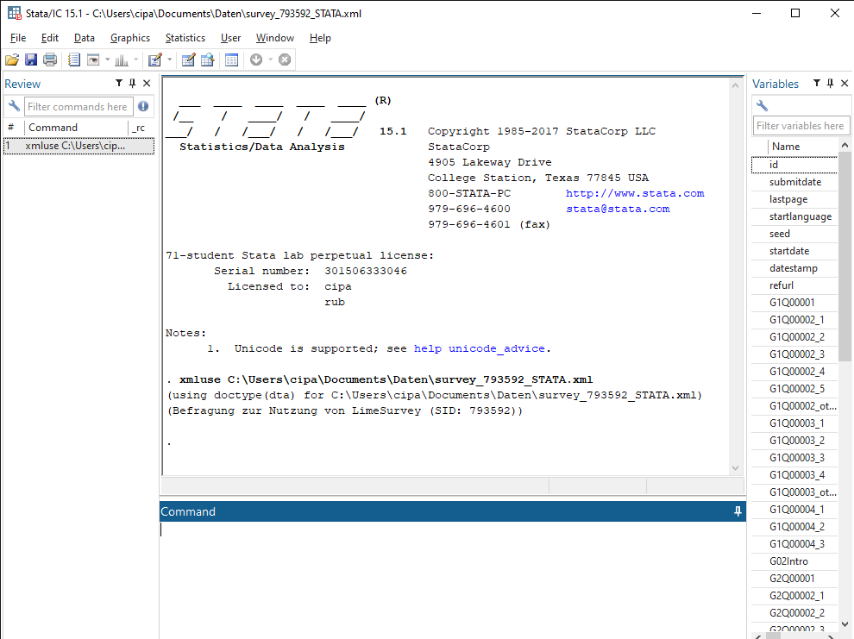Open the Log notebook toolbar icon
Image resolution: width=854 pixels, height=639 pixels.
[x=73, y=60]
